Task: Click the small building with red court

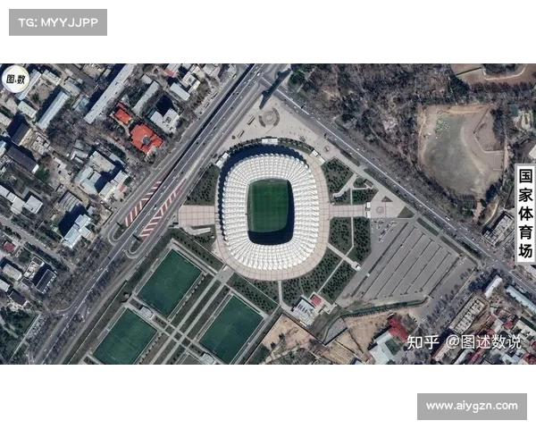Action: coord(307,308)
